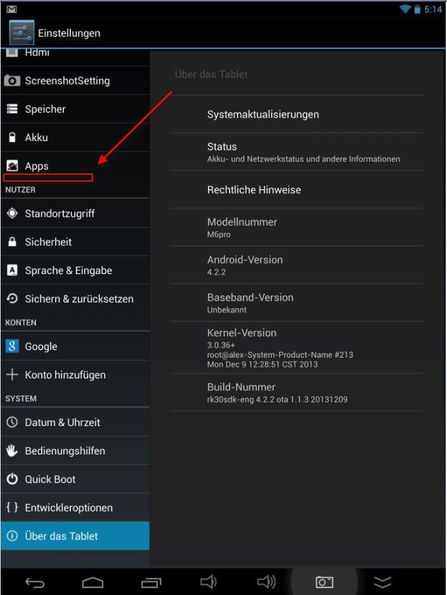Open Standortzugriff settings
This screenshot has height=595, width=447.
coord(75,213)
